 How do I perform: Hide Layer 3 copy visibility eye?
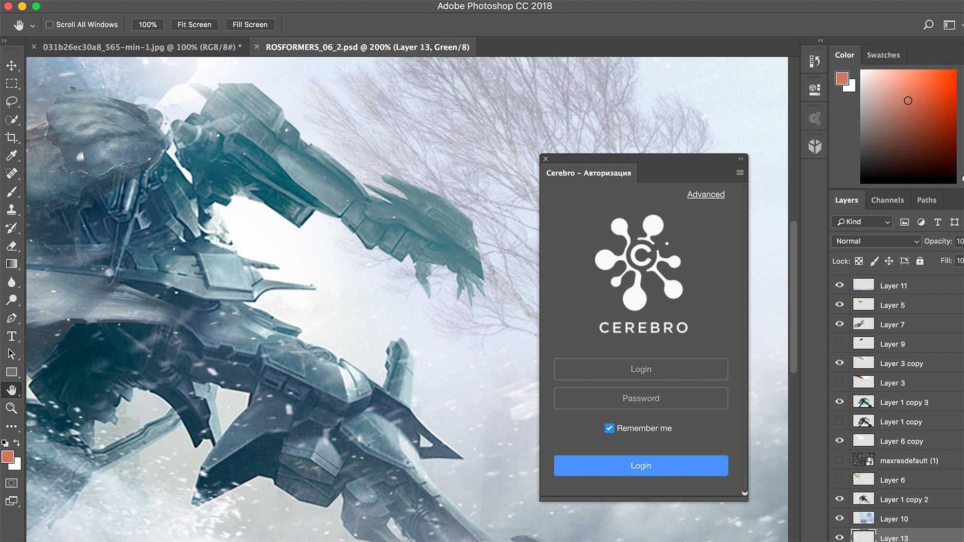[839, 363]
